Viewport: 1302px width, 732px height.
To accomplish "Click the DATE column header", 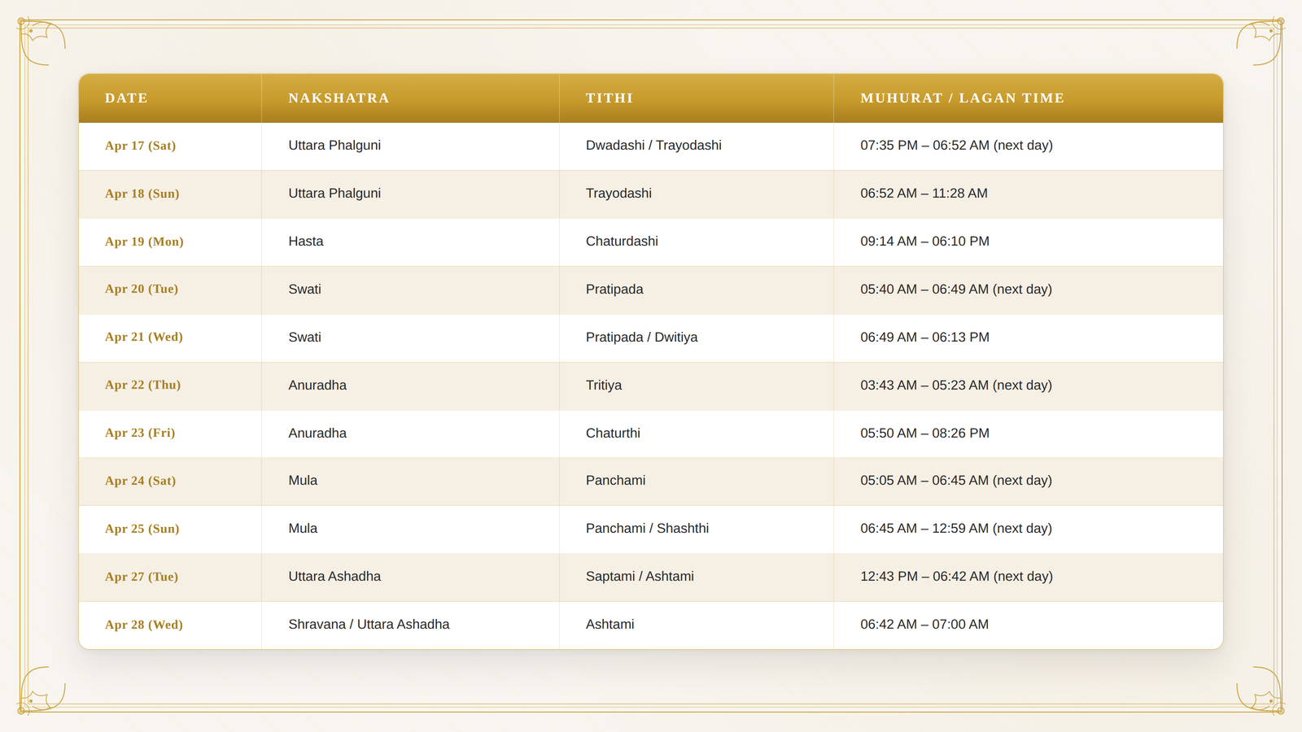I will point(170,98).
